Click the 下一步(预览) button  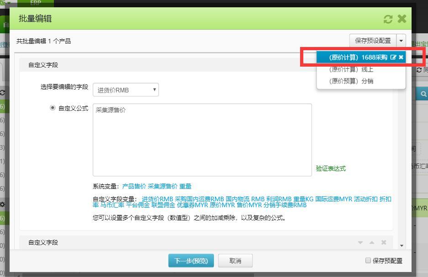190,261
